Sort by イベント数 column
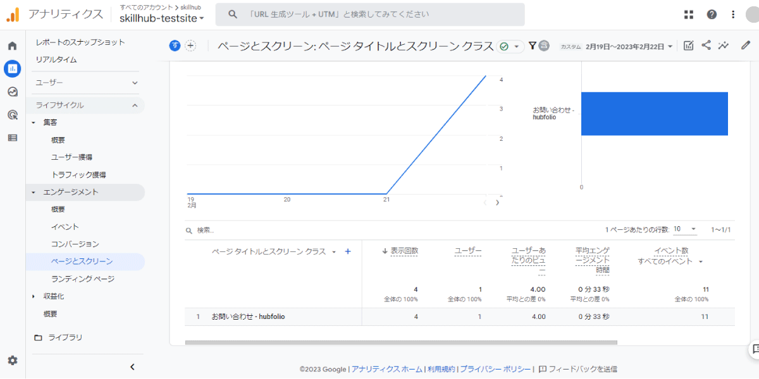 [671, 251]
